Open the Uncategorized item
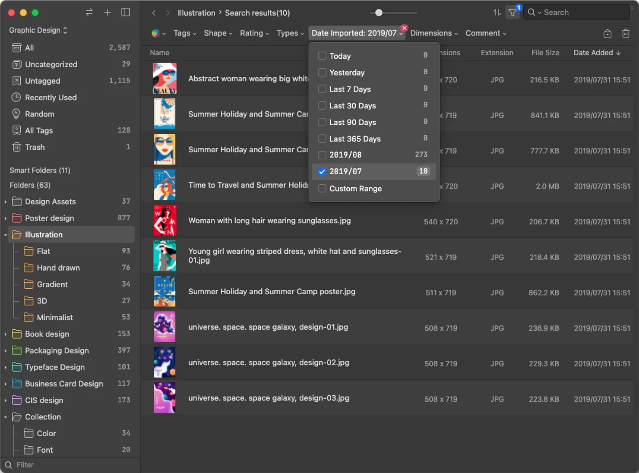Viewport: 639px width, 473px height. [71, 64]
